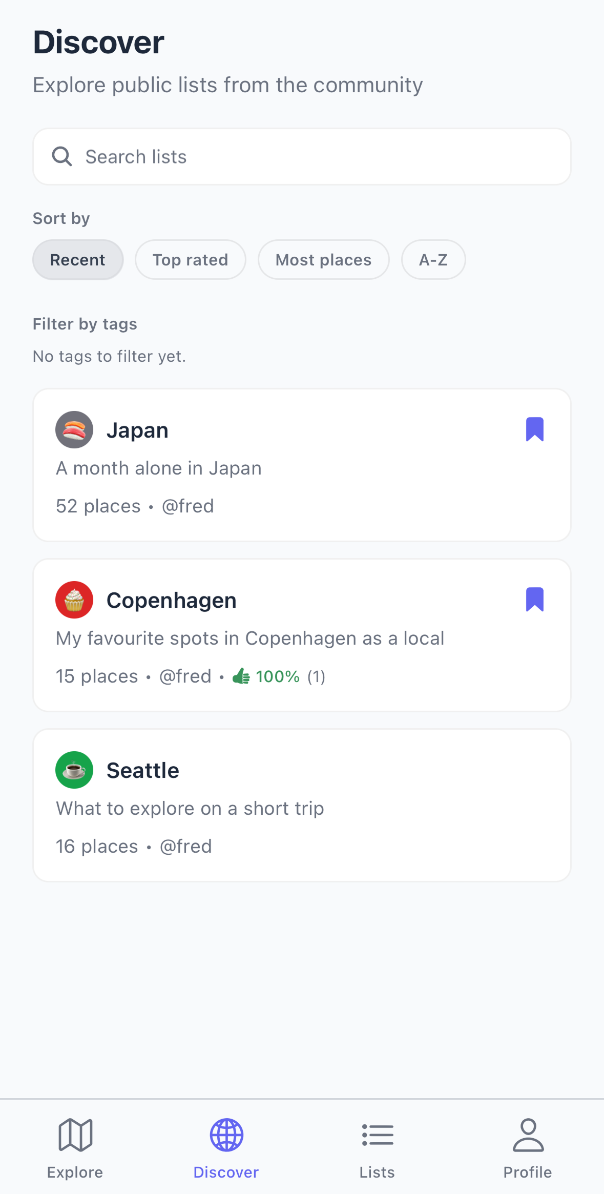This screenshot has width=604, height=1194.
Task: Open the Seattle list card
Action: [x=302, y=804]
